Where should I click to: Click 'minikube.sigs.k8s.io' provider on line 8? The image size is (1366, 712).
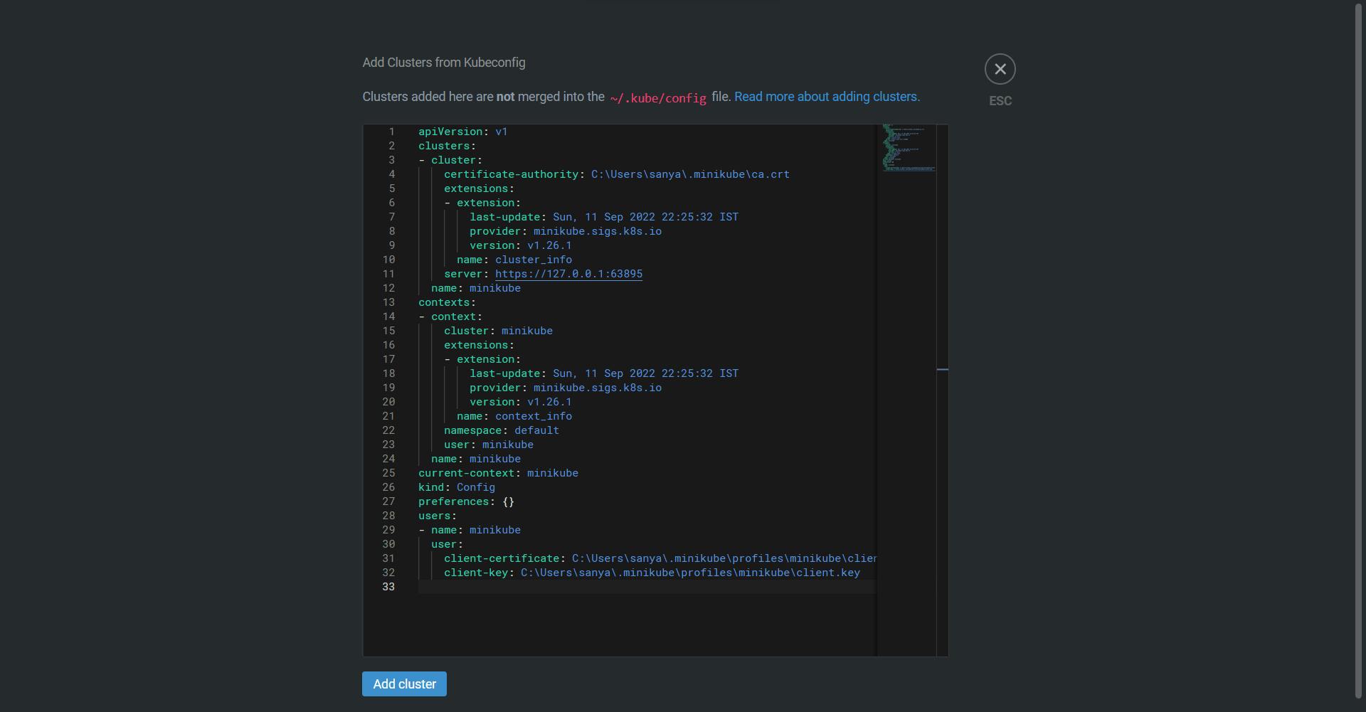(598, 231)
